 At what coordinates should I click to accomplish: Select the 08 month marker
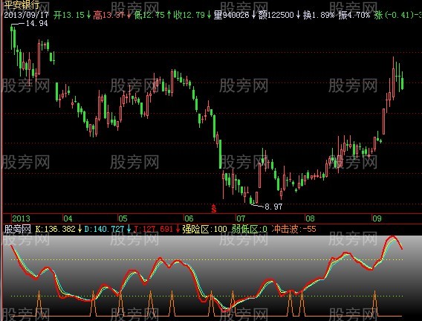[310, 218]
